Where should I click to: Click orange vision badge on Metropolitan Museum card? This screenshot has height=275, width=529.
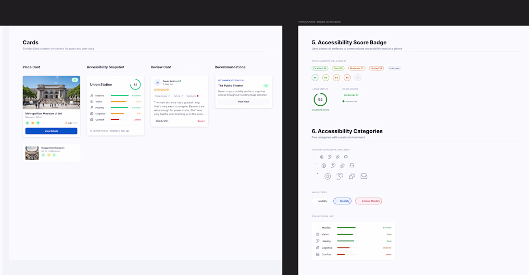click(33, 123)
